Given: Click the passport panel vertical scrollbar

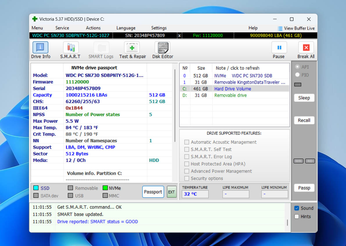Looking at the screenshot, I should click(175, 106).
